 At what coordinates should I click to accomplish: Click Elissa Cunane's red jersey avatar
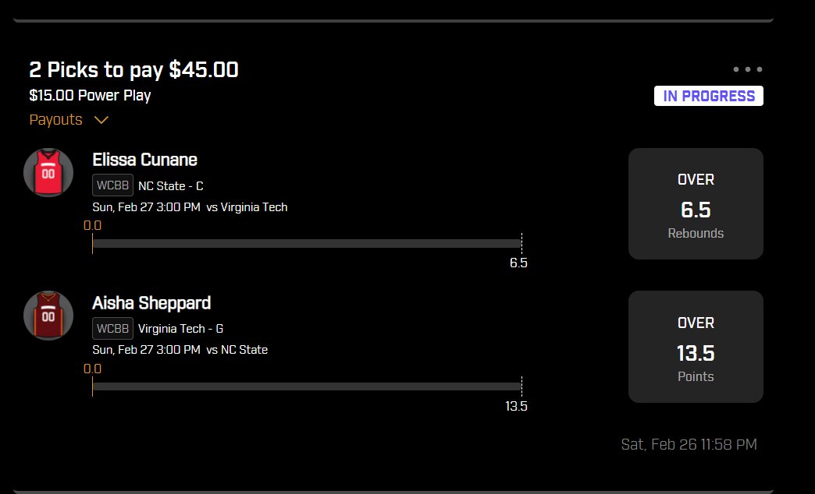[x=48, y=172]
